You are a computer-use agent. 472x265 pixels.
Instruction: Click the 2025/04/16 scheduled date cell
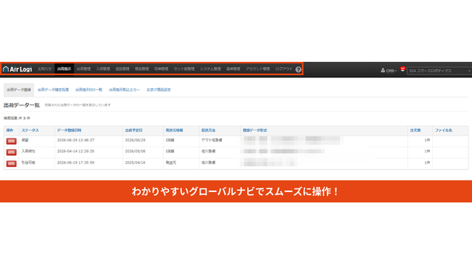pyautogui.click(x=135, y=163)
